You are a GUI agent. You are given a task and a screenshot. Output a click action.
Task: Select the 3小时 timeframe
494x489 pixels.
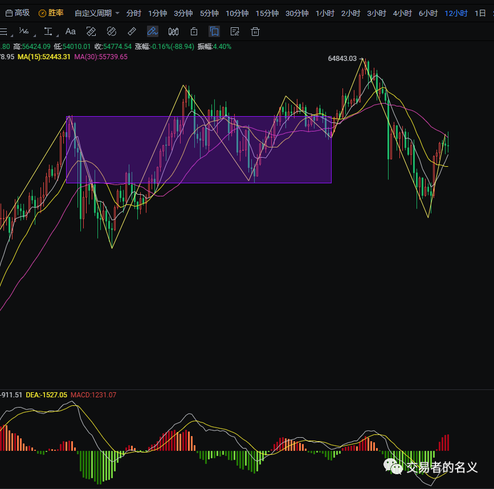click(377, 13)
